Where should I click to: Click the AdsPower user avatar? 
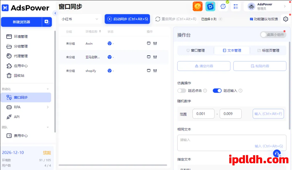(x=251, y=6)
